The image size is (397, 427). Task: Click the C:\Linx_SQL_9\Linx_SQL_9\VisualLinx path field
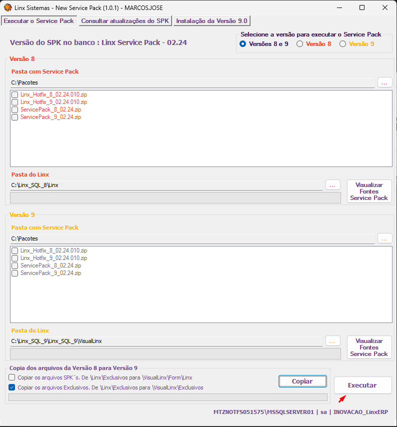click(x=166, y=341)
